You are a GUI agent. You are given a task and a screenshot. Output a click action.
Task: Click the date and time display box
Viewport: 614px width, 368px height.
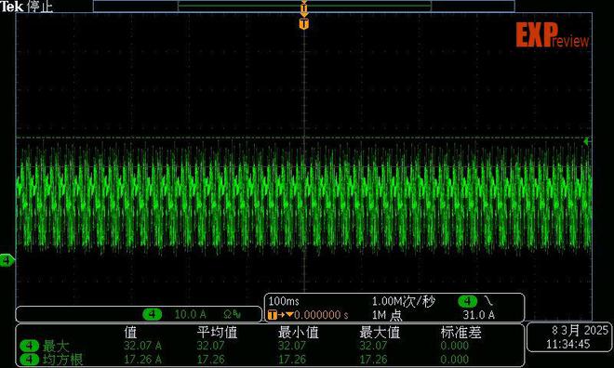tap(570, 337)
